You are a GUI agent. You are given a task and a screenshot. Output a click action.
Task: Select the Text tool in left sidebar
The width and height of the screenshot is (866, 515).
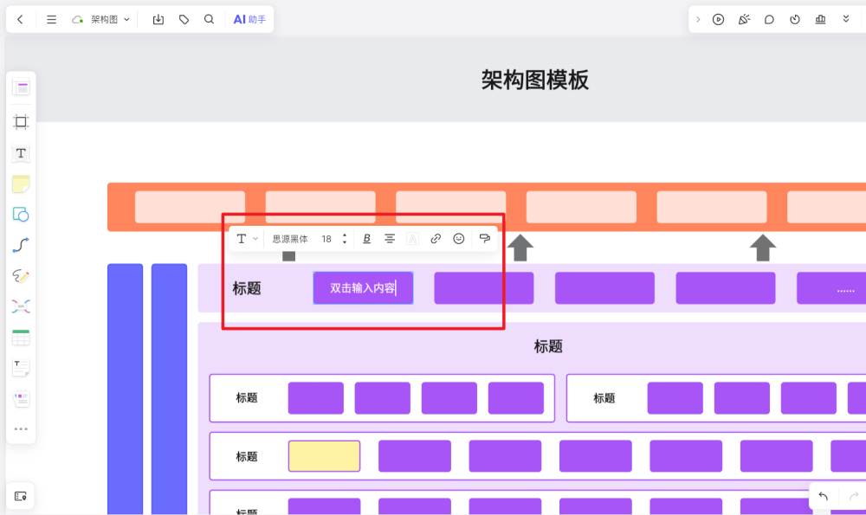21,152
